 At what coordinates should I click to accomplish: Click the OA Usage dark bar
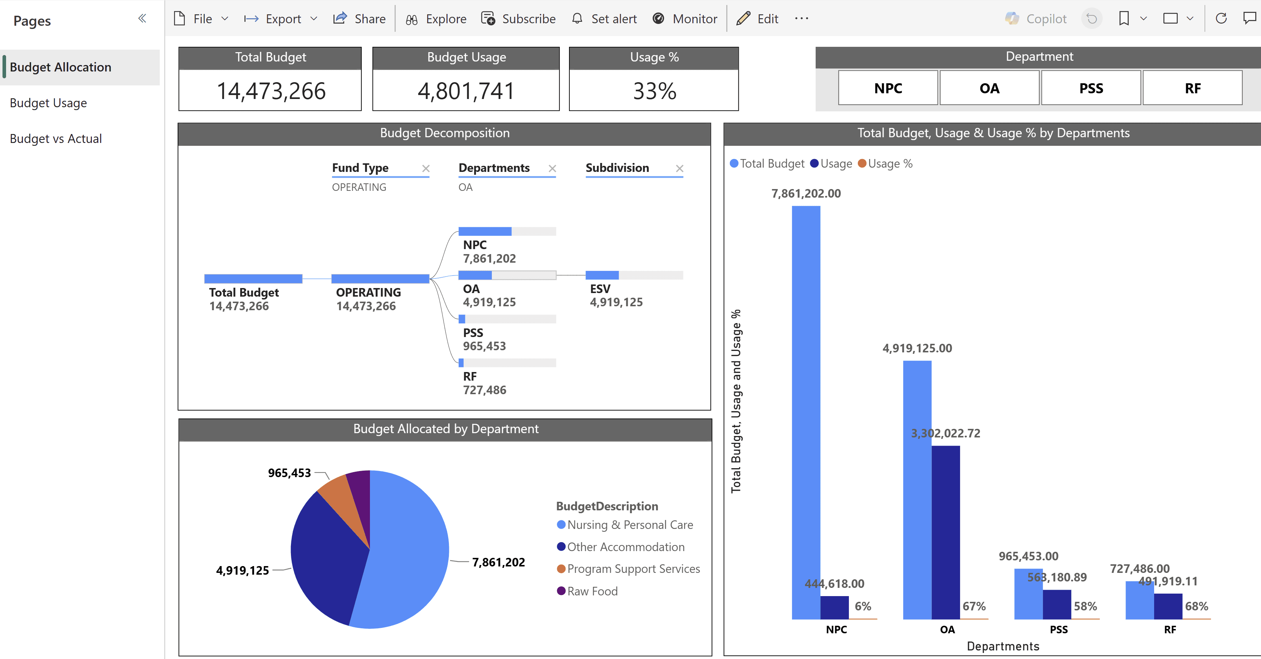coord(946,533)
